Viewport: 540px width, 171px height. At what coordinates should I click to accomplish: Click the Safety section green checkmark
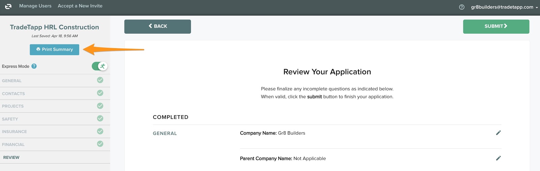click(100, 118)
